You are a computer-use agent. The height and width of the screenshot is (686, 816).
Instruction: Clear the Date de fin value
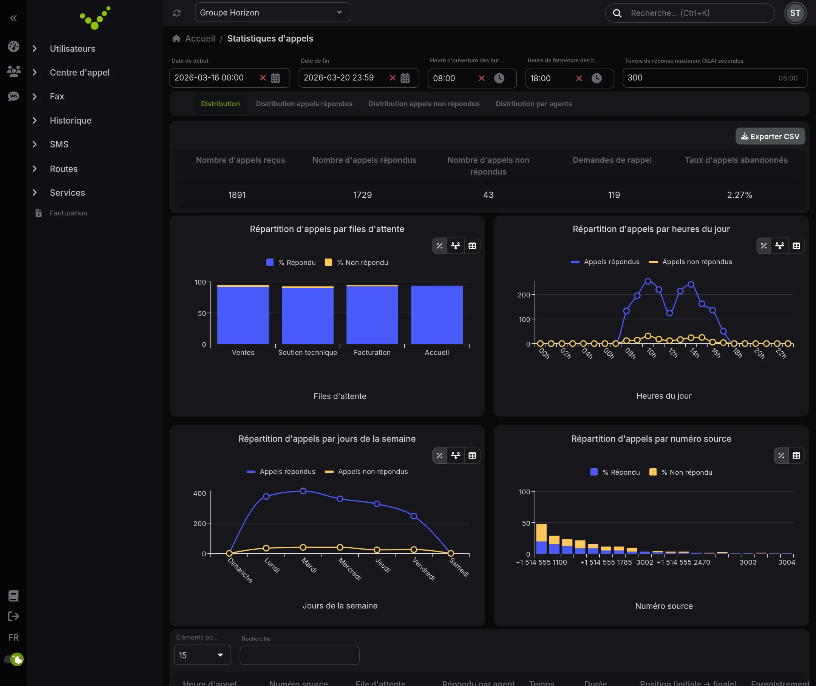(393, 78)
